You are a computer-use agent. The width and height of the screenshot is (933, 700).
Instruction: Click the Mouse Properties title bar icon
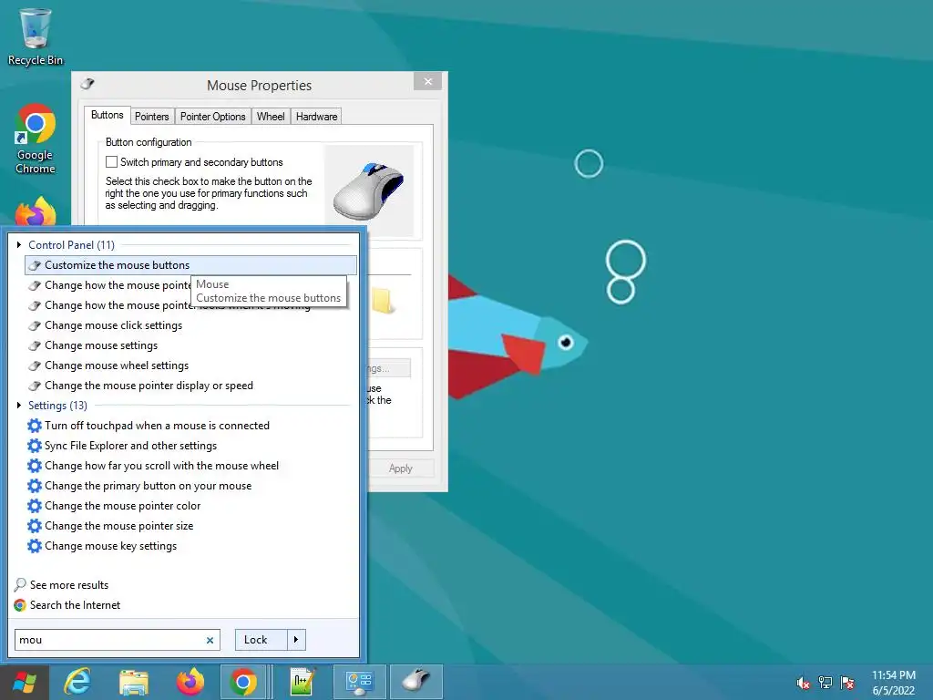(87, 83)
